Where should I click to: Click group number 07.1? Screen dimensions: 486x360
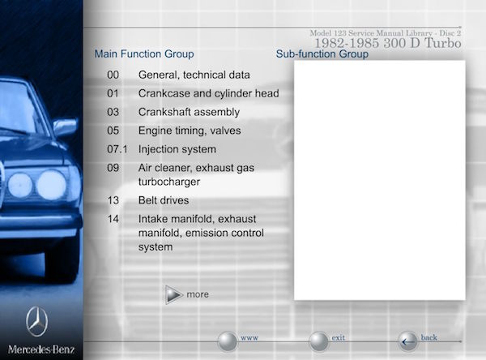(117, 149)
